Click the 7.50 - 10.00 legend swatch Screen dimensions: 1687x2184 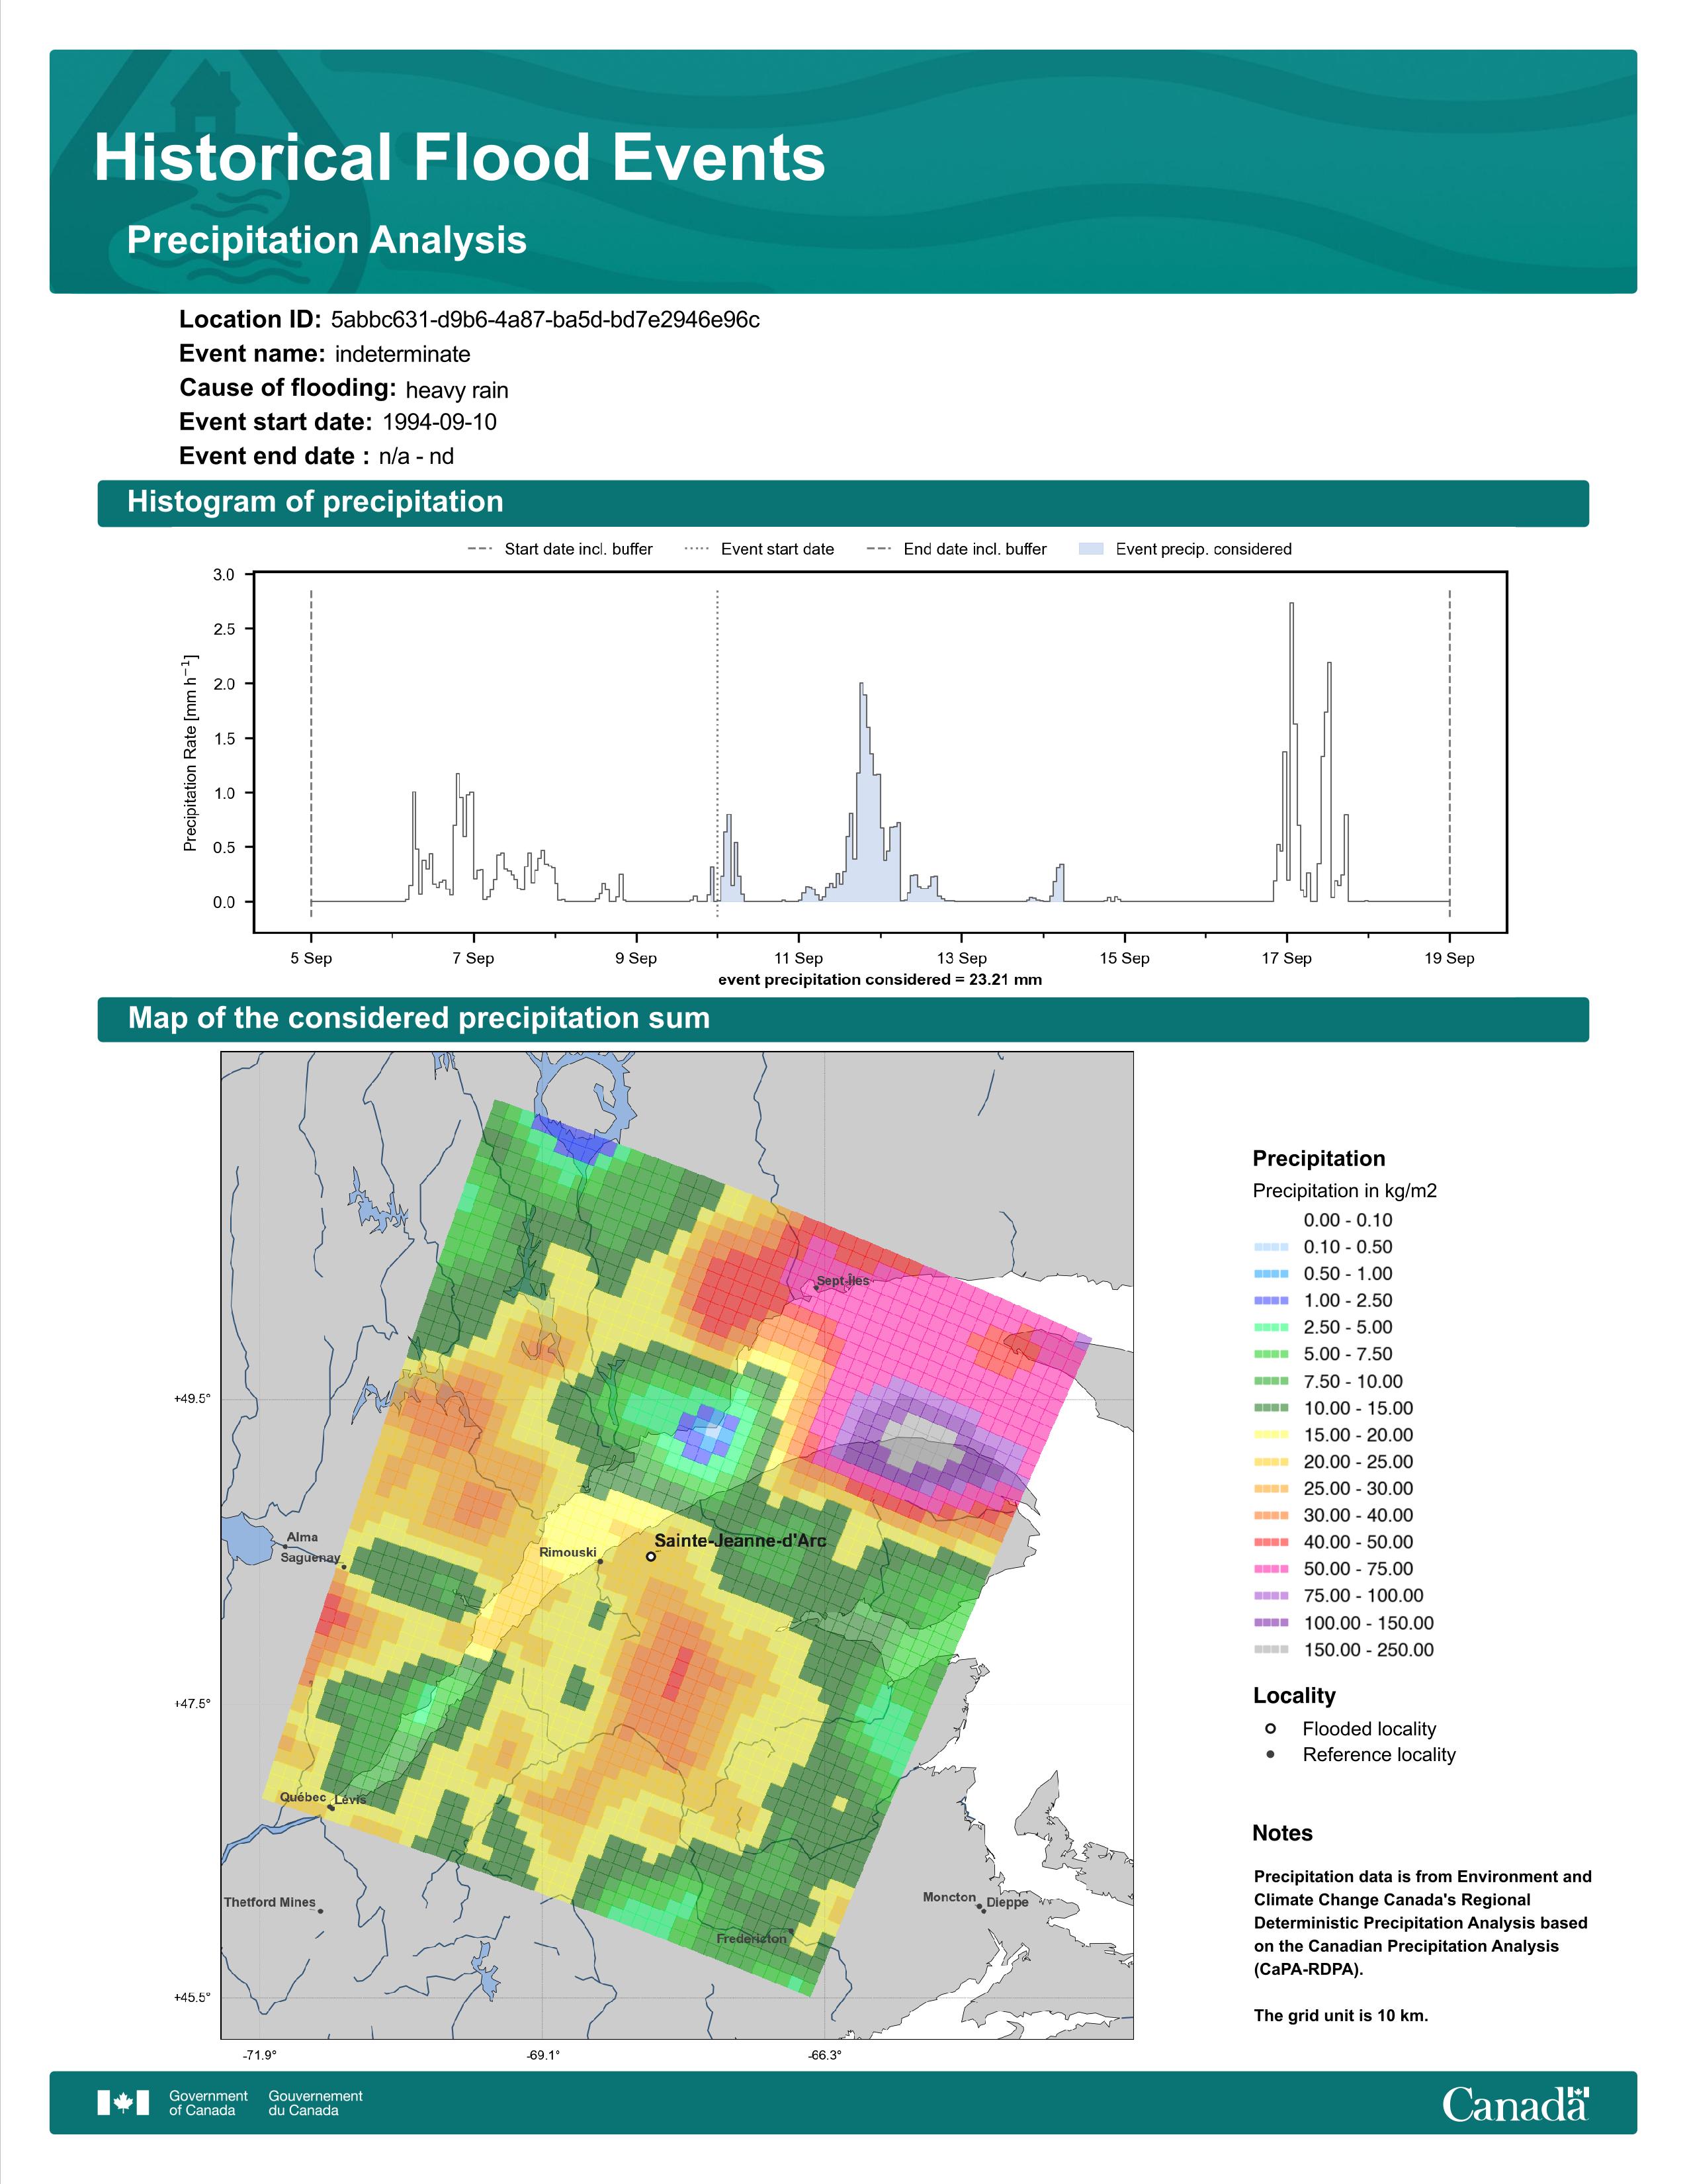(x=1272, y=1381)
